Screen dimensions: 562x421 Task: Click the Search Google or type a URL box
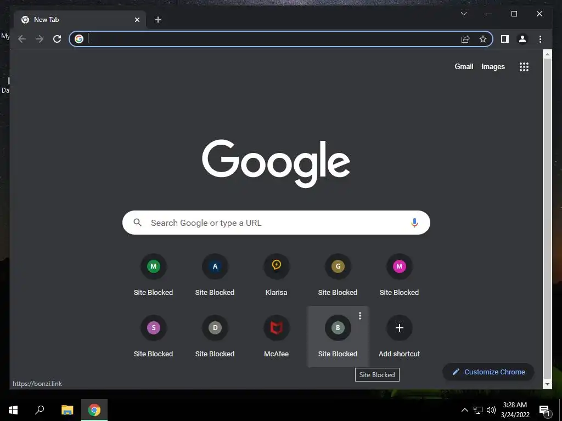pyautogui.click(x=276, y=223)
